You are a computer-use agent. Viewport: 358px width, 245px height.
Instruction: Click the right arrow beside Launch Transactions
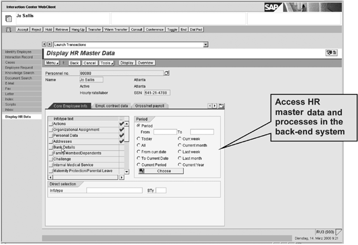tap(50, 44)
